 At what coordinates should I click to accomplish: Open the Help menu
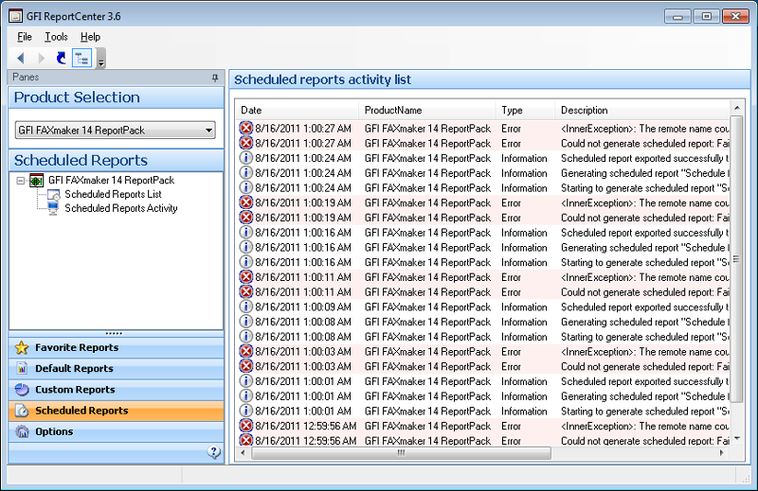(x=90, y=37)
